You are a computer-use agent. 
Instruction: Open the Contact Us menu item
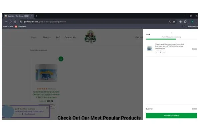pos(70,38)
